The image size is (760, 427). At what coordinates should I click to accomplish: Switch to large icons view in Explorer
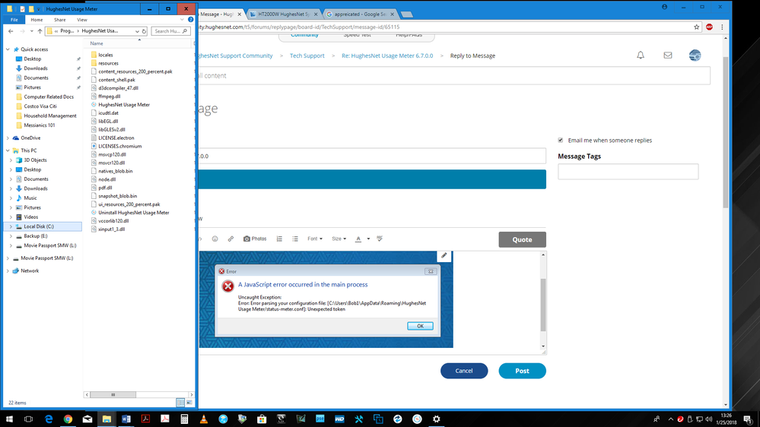[189, 402]
